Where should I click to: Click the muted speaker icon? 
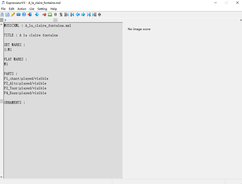pos(44,15)
